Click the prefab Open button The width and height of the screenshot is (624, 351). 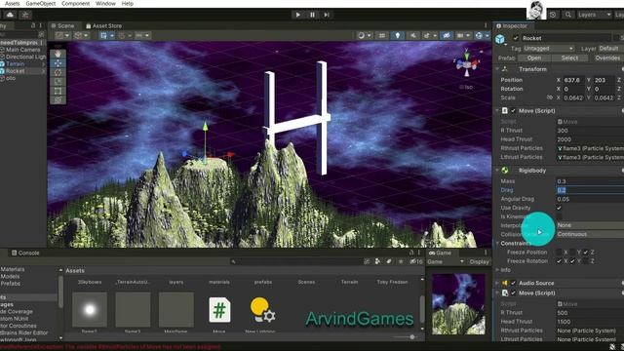[534, 58]
